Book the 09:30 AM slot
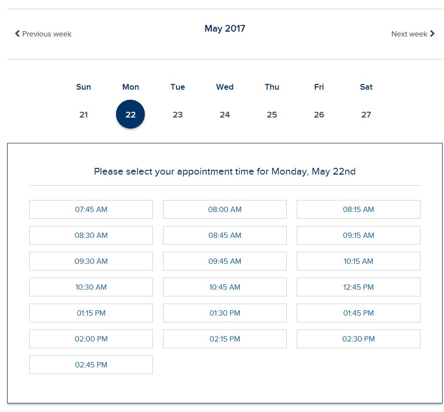 point(91,261)
